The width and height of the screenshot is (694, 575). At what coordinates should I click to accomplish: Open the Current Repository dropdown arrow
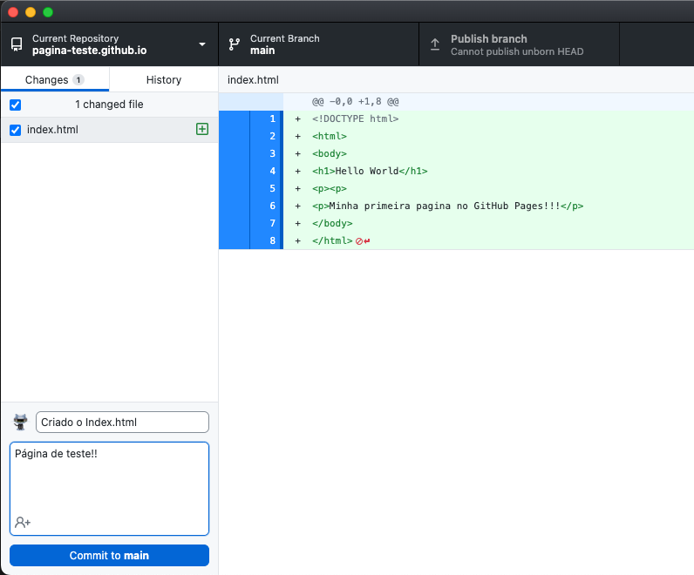coord(202,44)
